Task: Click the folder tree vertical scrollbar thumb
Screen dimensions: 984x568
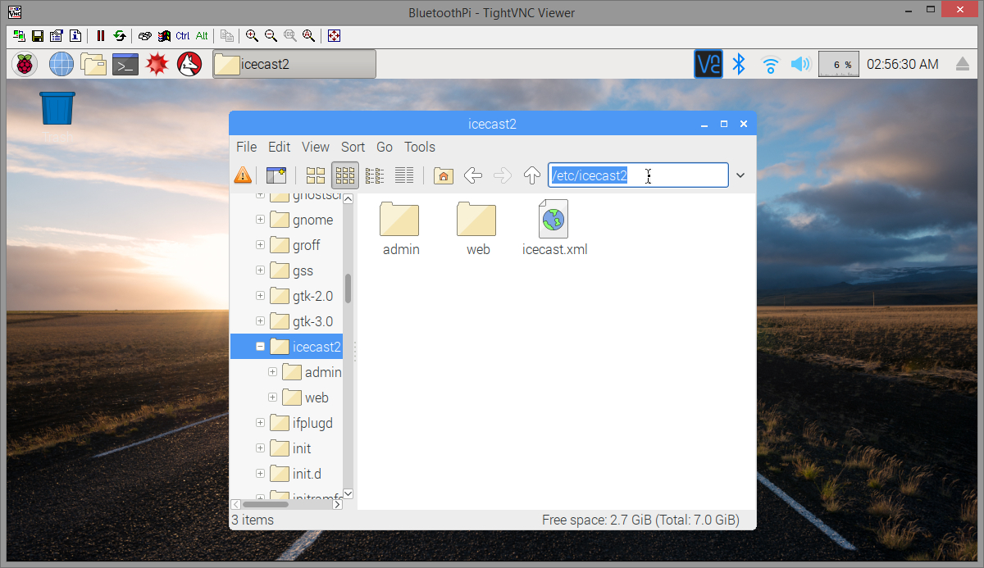Action: click(x=348, y=289)
